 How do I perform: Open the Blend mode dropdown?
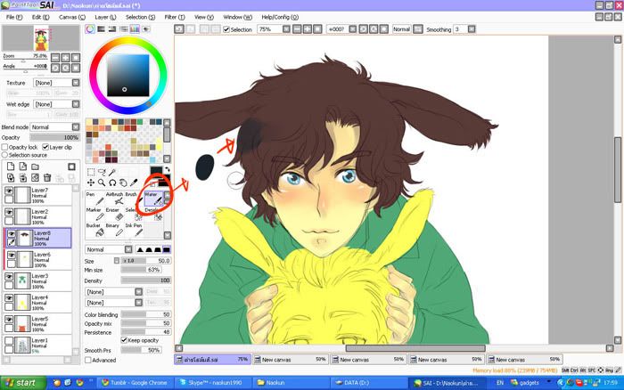click(53, 127)
